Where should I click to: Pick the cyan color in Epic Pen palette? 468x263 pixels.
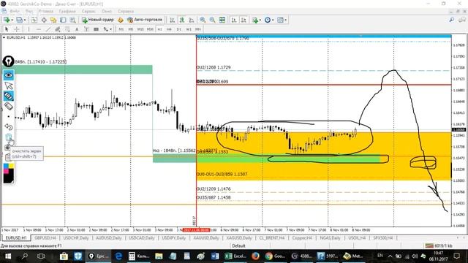[x=6, y=166]
